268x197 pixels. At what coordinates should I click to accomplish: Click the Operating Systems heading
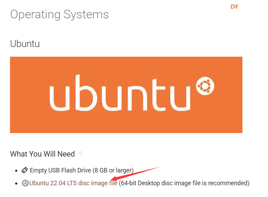pos(59,14)
